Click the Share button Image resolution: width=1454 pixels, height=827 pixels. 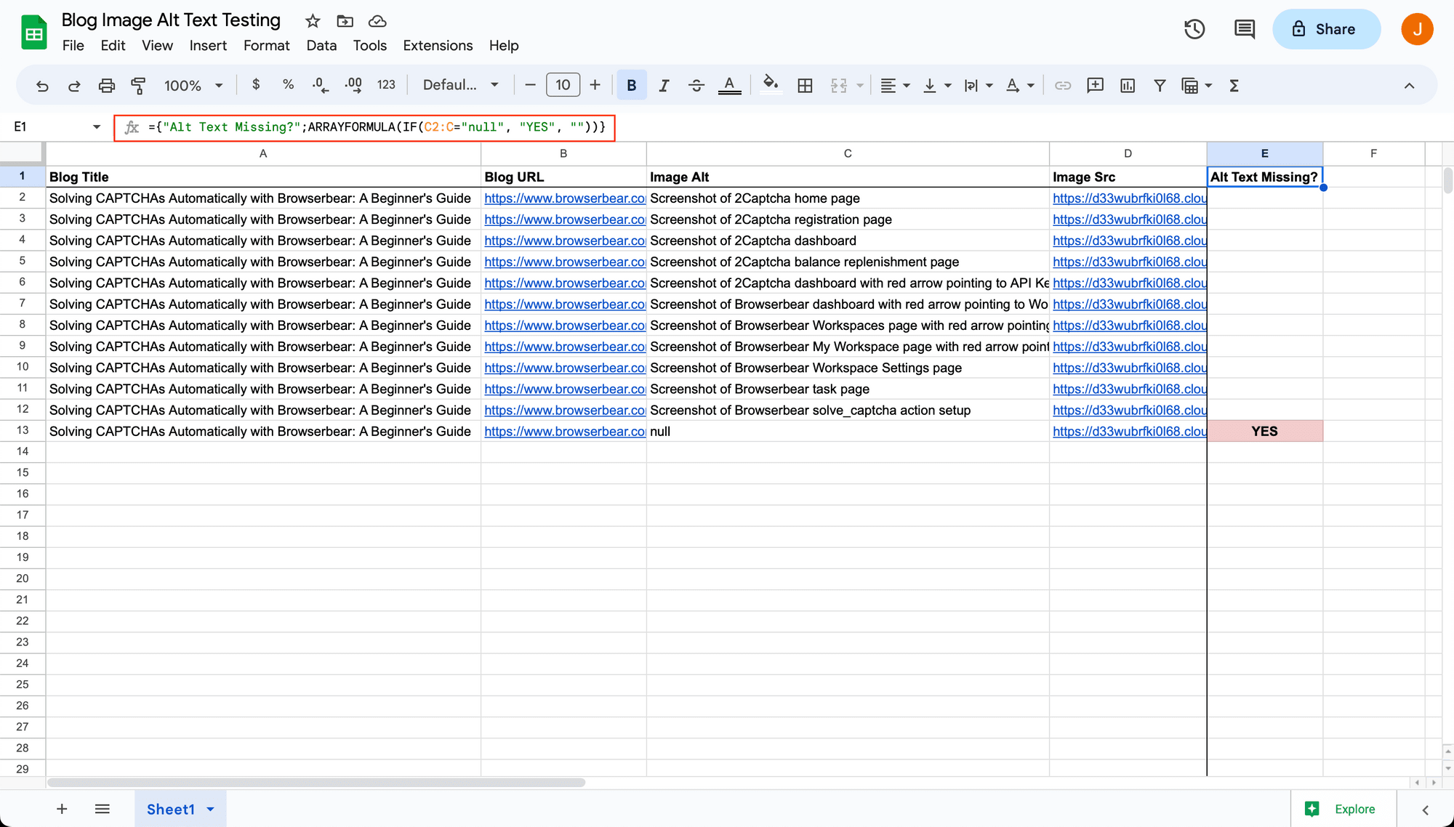pos(1326,29)
